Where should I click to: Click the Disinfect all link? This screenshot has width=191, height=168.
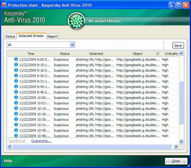[x=17, y=141]
